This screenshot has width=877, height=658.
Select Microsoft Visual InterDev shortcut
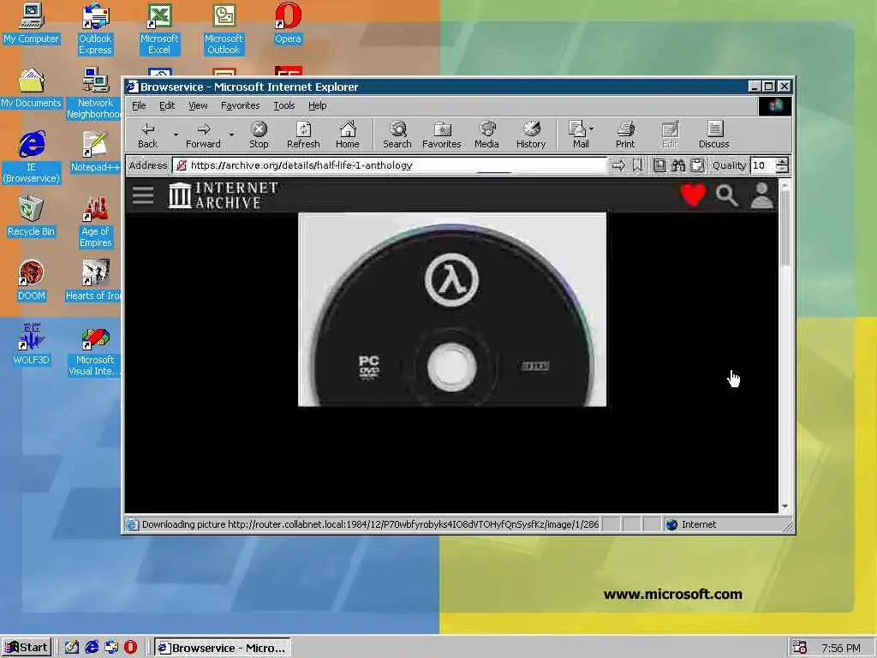coord(95,350)
